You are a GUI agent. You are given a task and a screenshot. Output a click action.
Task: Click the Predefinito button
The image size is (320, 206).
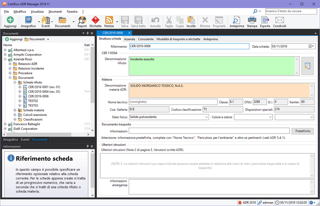[303, 131]
